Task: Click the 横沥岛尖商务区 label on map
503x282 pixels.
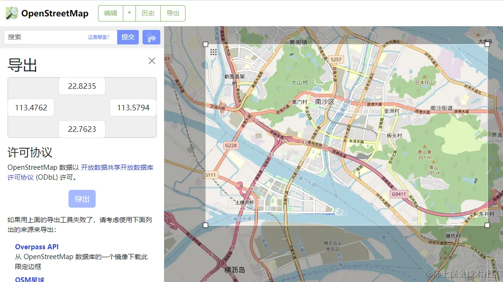Action: (333, 246)
